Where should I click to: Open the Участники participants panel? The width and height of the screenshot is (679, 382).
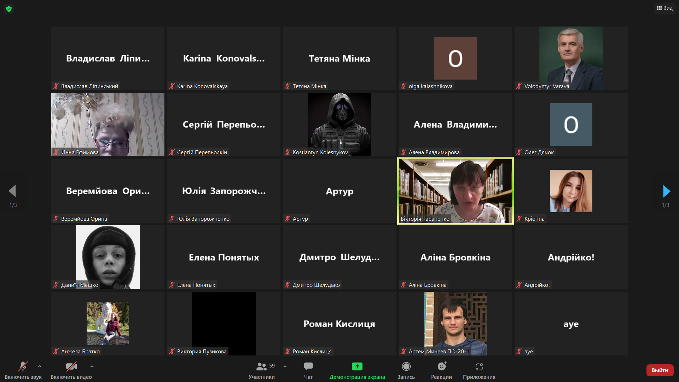(261, 370)
